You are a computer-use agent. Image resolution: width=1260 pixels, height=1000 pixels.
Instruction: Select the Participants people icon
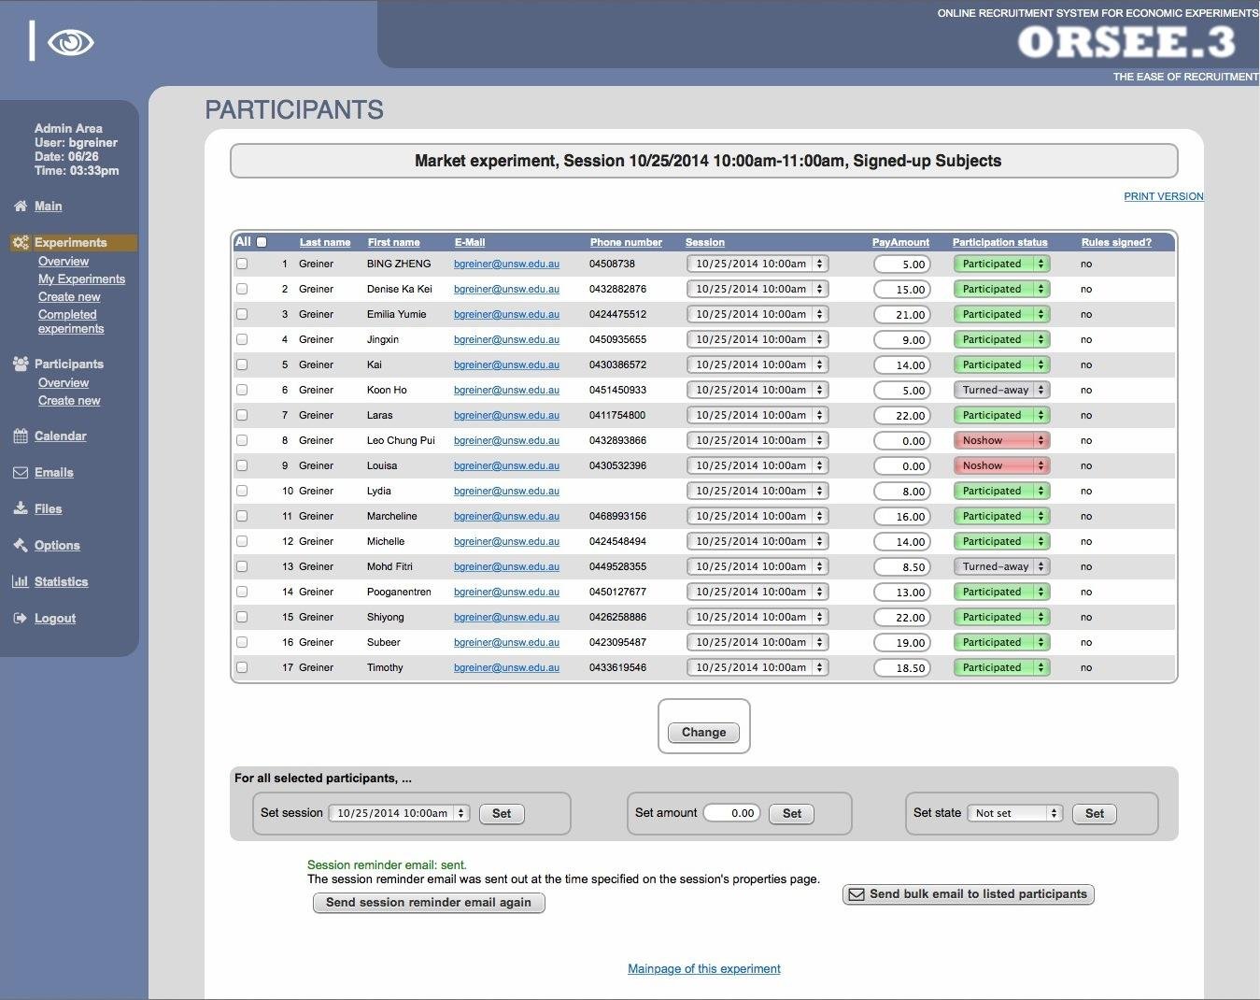click(20, 364)
